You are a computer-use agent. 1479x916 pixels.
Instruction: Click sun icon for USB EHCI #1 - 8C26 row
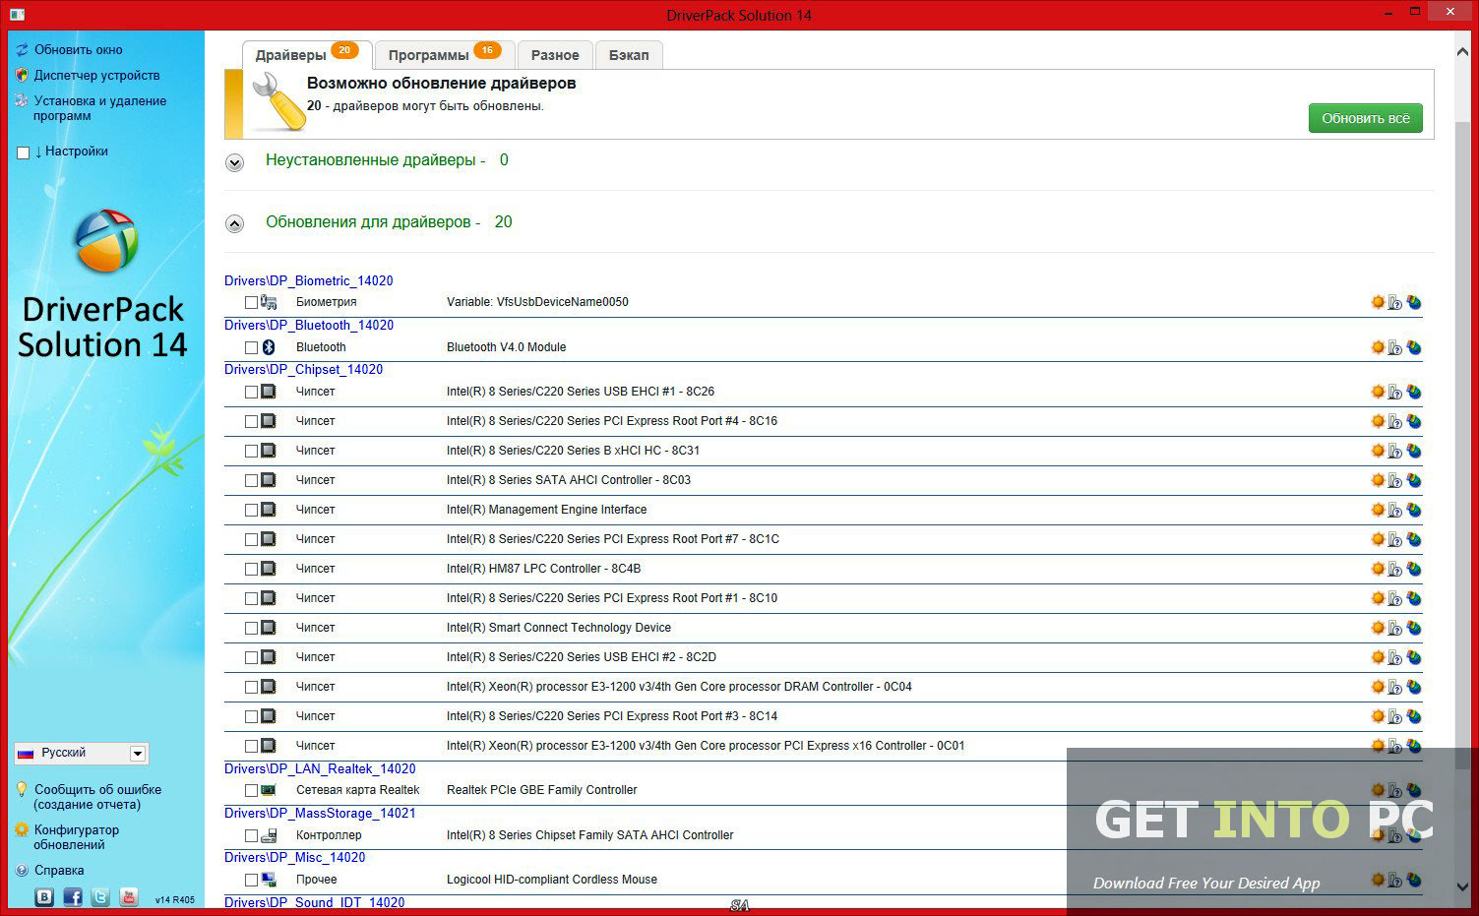coord(1378,392)
